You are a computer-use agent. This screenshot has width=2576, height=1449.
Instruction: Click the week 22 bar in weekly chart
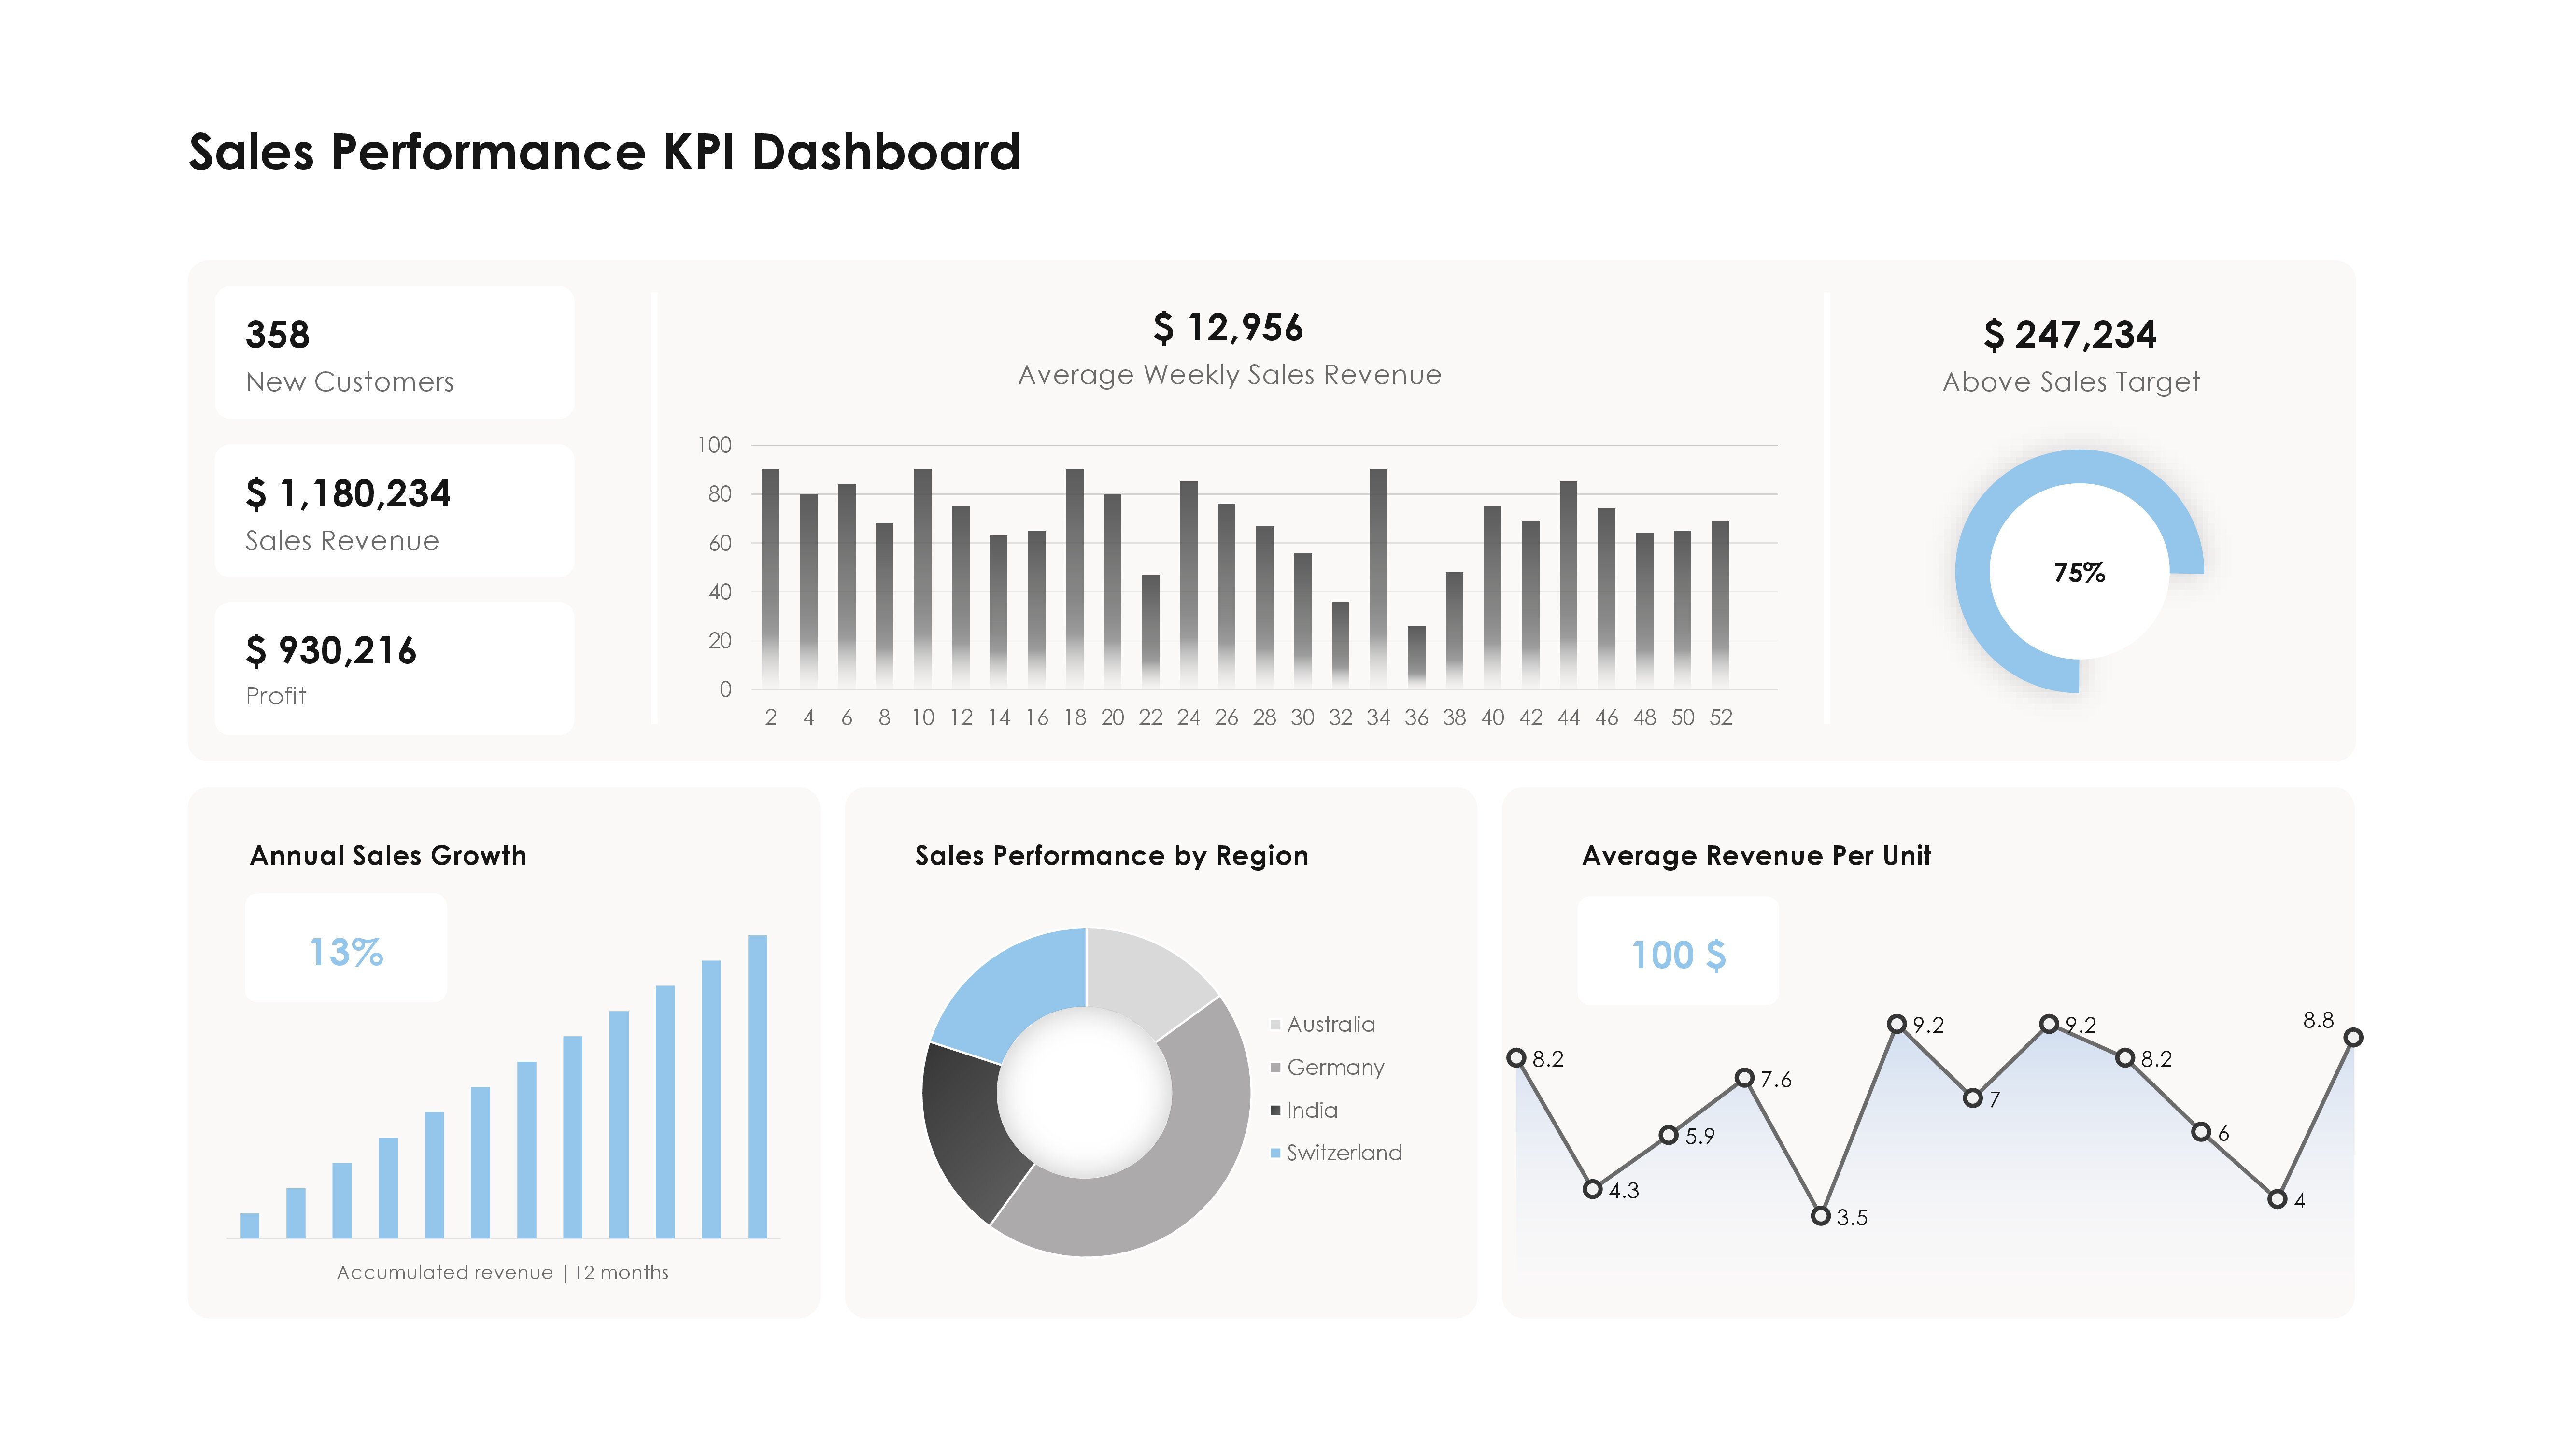pos(1151,632)
